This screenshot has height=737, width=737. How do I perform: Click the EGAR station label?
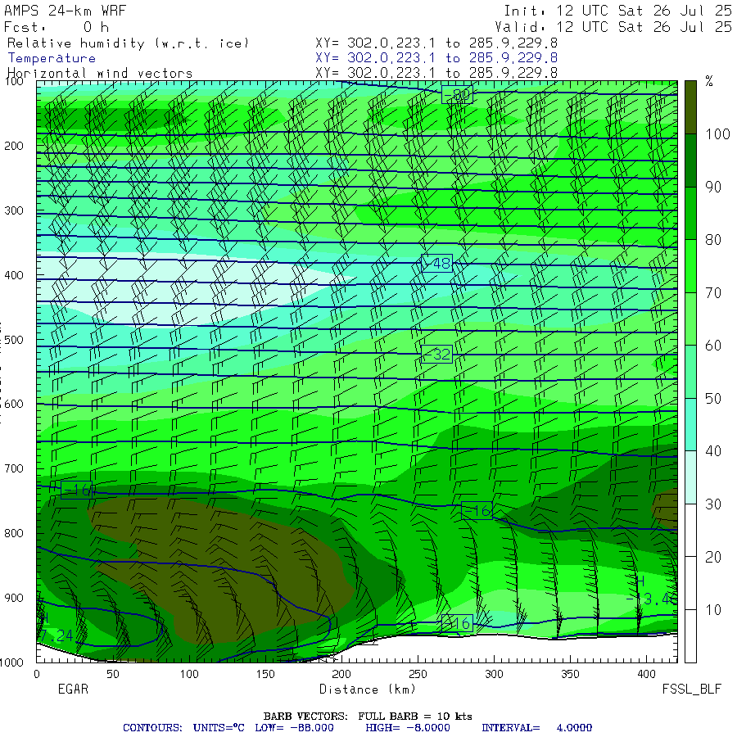point(73,689)
